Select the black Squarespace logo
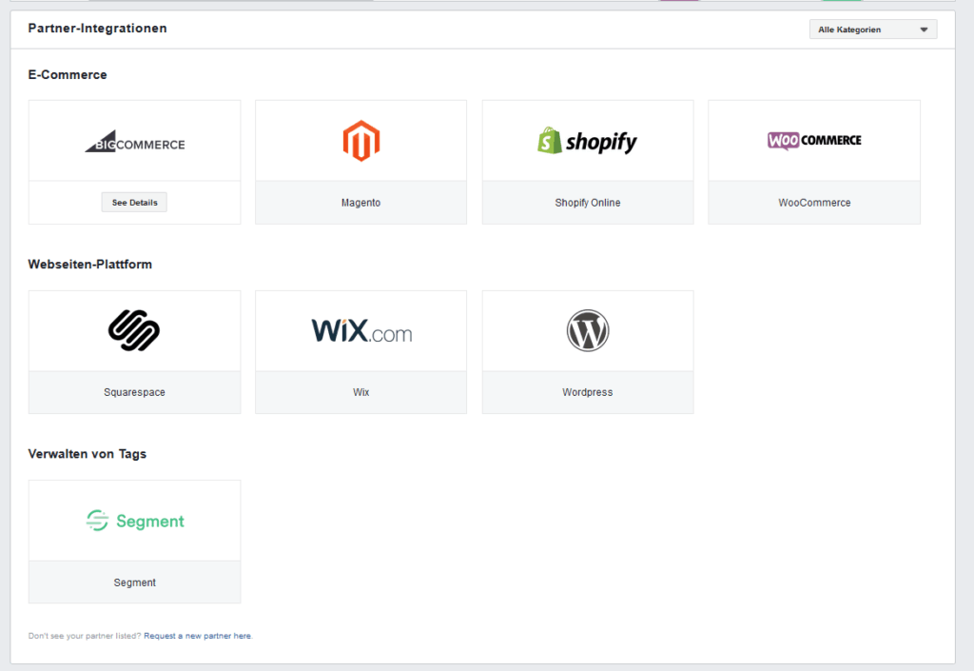The image size is (974, 671). point(134,330)
